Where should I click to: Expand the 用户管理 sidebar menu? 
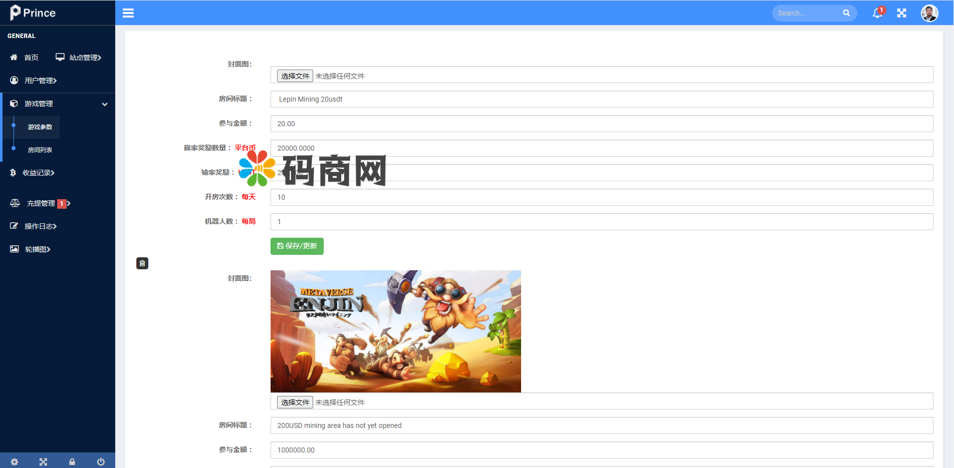click(x=40, y=81)
